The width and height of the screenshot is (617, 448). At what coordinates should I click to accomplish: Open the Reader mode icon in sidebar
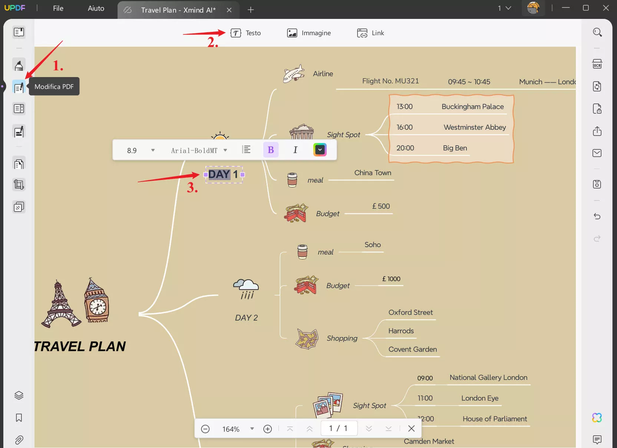(19, 32)
